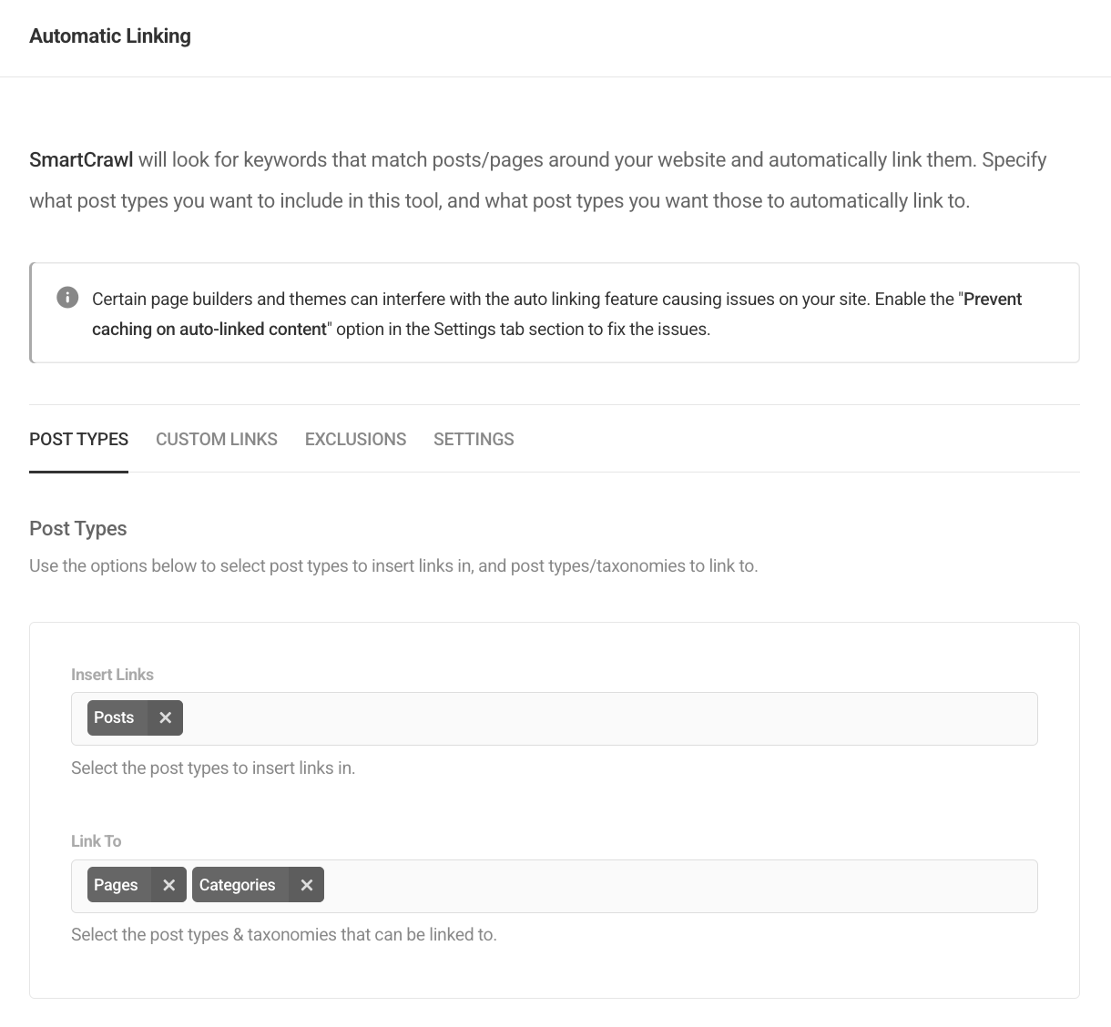This screenshot has width=1111, height=1027.
Task: Click the X inside the Categories chip
Action: [x=306, y=884]
